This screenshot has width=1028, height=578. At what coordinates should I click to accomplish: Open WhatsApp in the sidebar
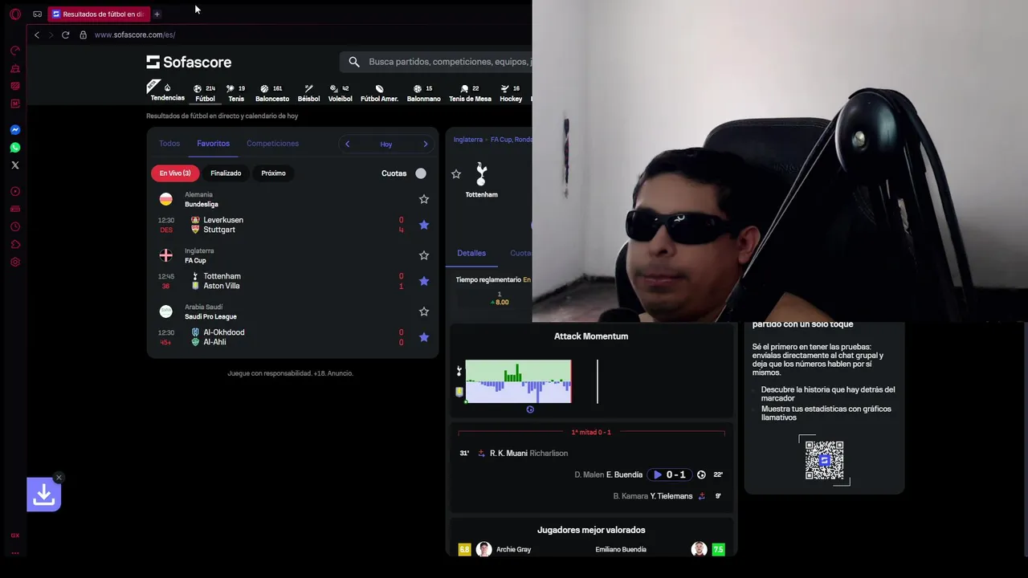(14, 148)
